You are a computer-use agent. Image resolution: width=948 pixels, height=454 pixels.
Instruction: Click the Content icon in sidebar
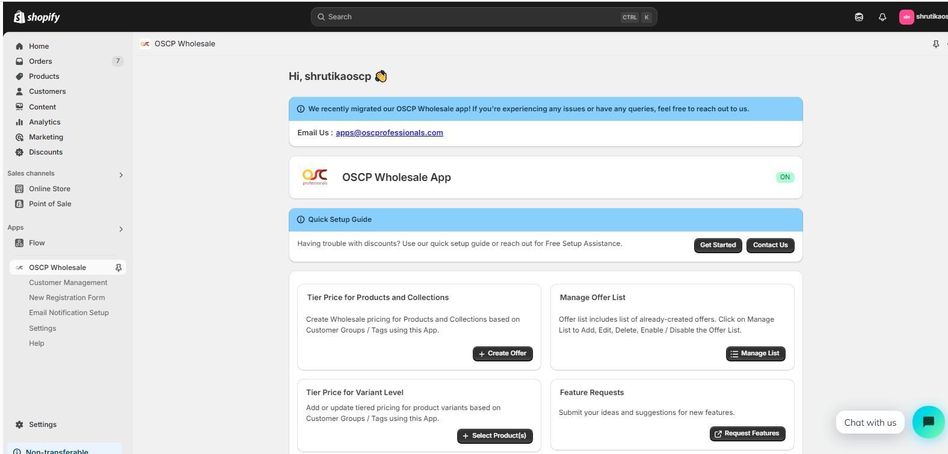click(19, 106)
